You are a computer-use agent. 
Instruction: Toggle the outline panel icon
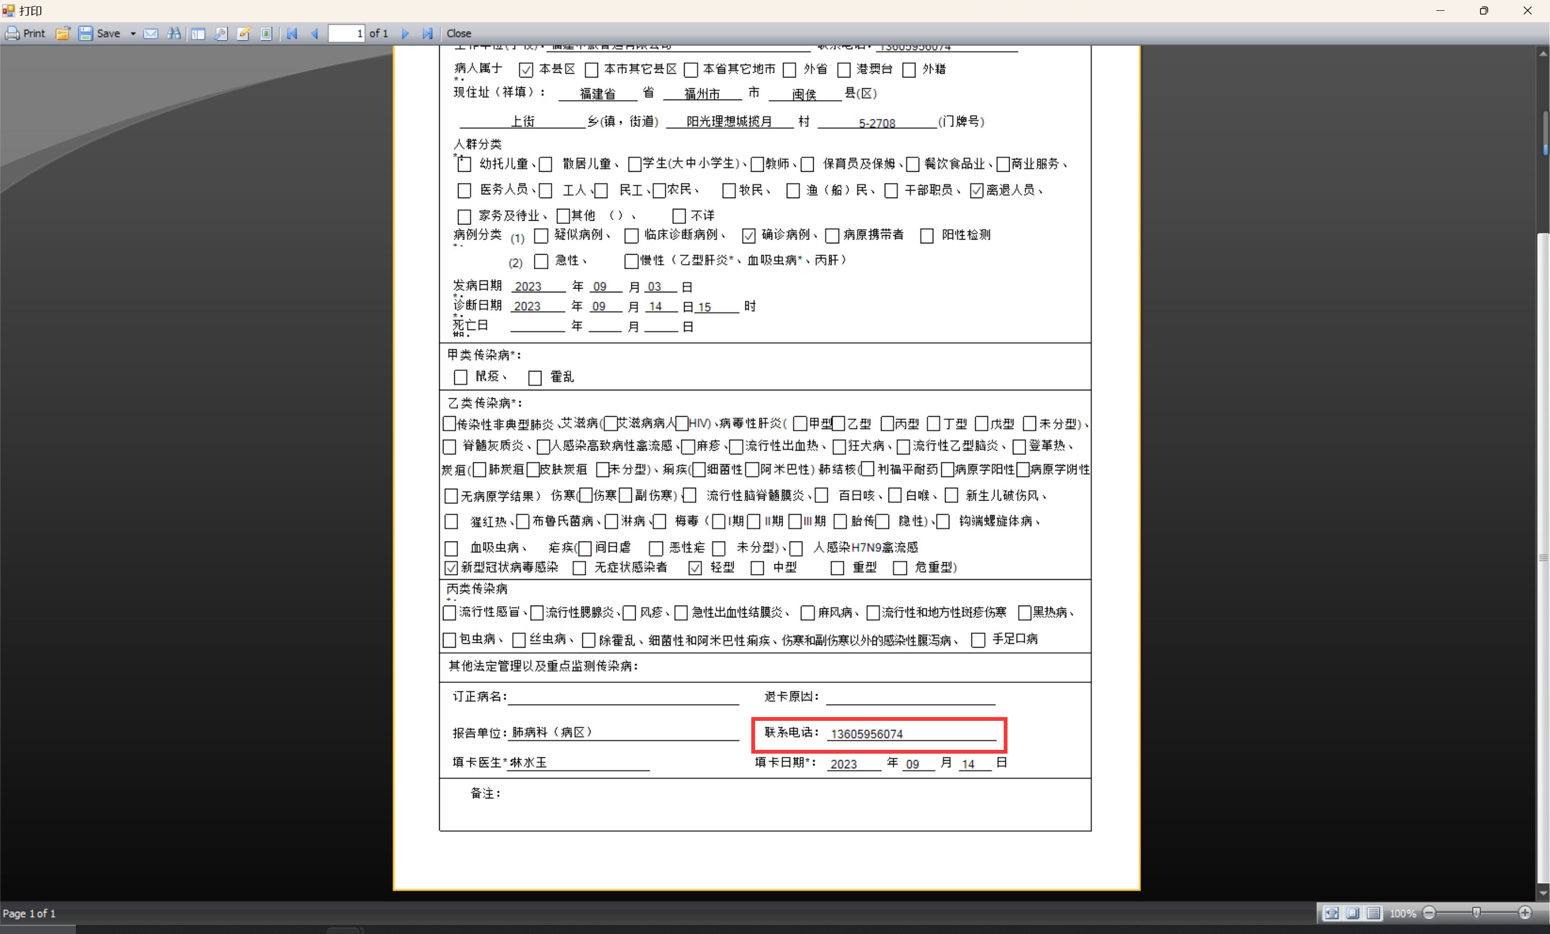click(198, 33)
